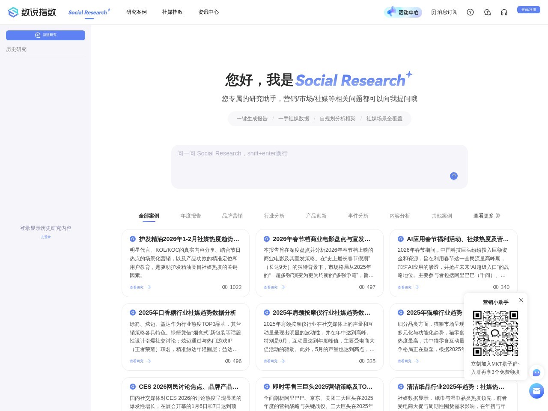Click the 登录/注册 button
The image size is (548, 411).
coord(529,9)
